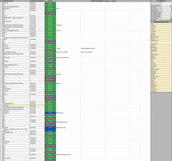Select owner cell 'penchojunior' in row 267
172x161 pixels.
[x=17, y=21]
